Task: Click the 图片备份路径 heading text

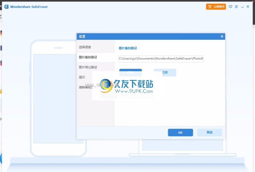Action: click(128, 48)
